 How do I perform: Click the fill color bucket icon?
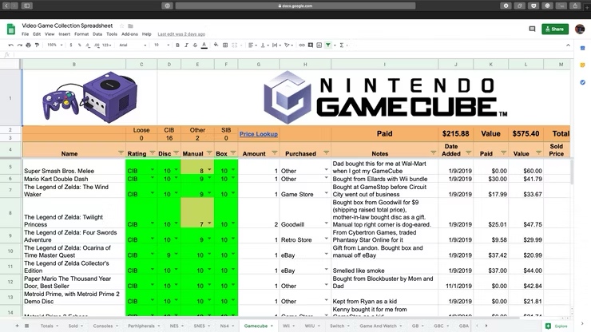click(x=216, y=45)
